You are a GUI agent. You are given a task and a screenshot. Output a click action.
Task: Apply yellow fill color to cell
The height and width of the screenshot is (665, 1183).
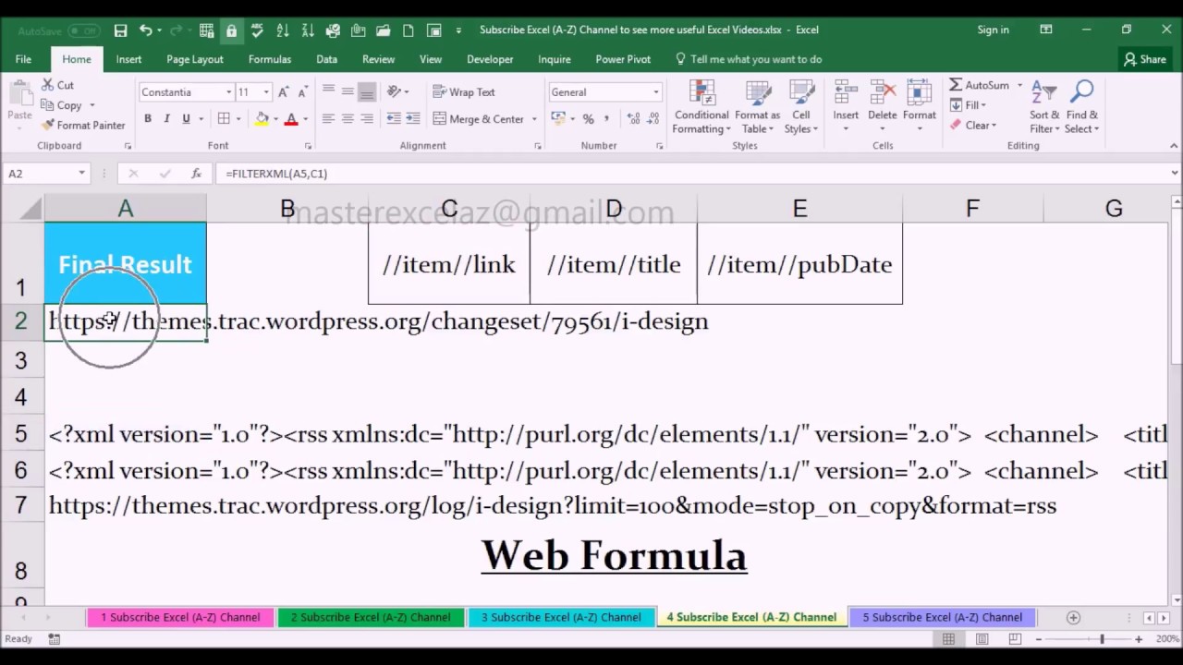[x=262, y=118]
